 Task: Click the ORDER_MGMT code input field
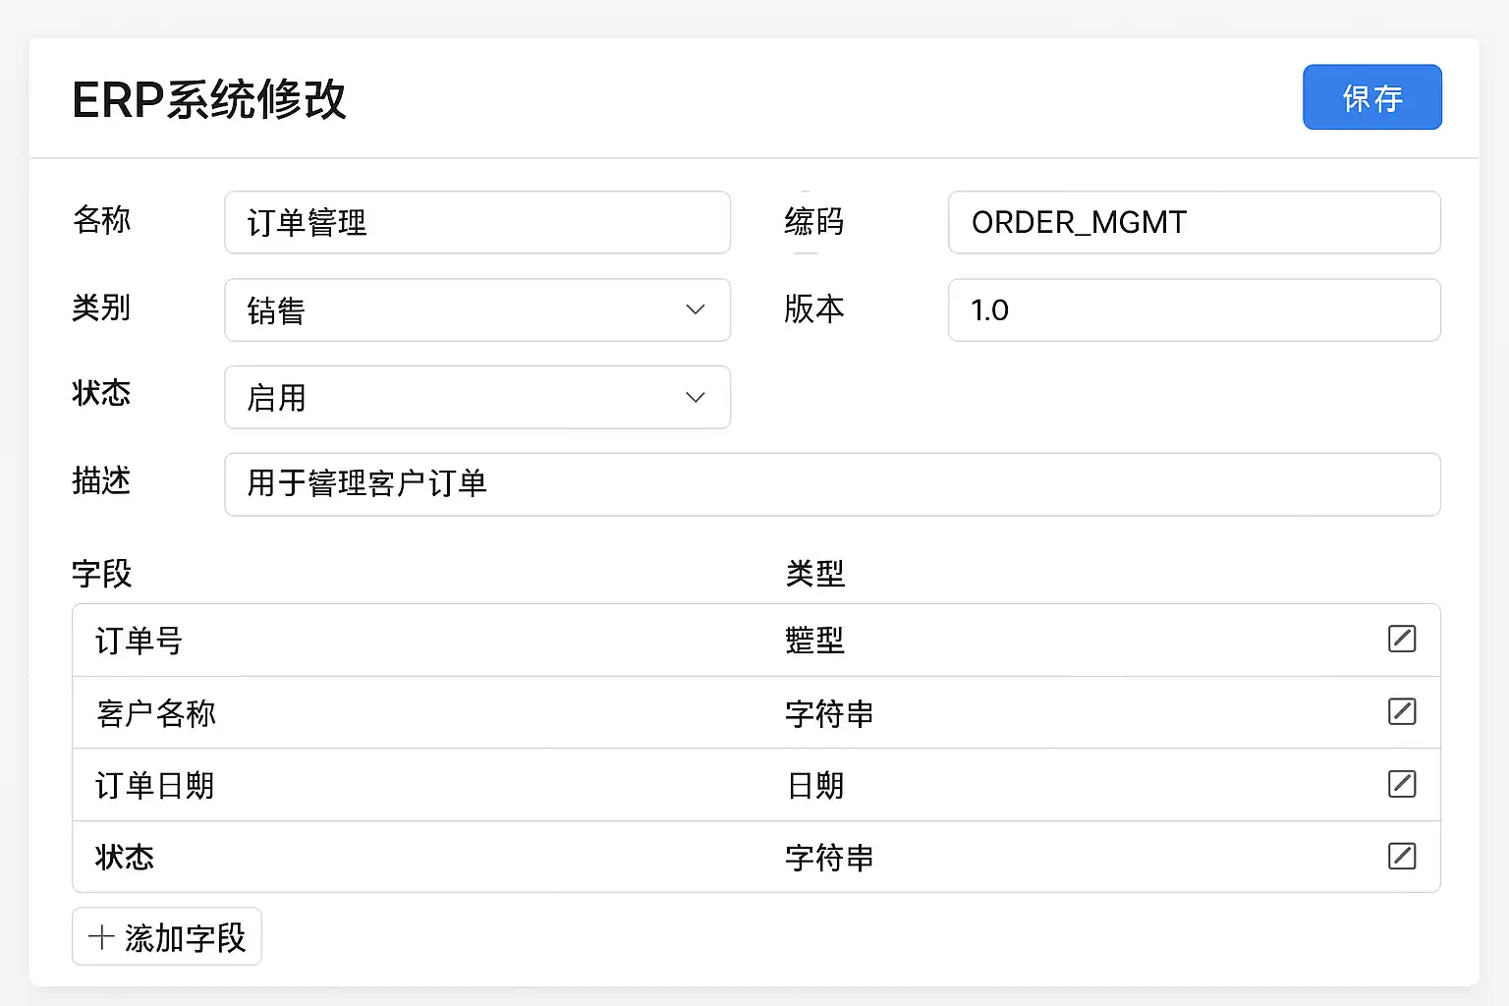click(x=1194, y=223)
